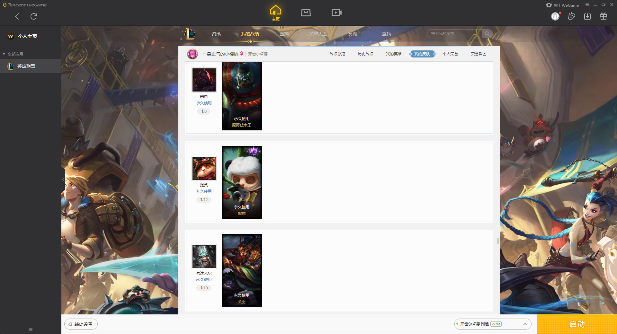Viewport: 617px width, 334px height.
Task: Click the 关羽 skin card
Action: click(x=242, y=270)
